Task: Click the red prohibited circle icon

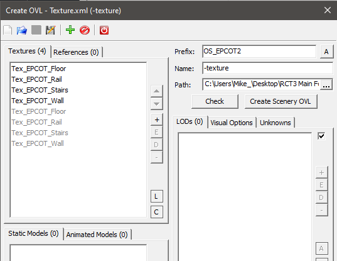Action: (85, 30)
